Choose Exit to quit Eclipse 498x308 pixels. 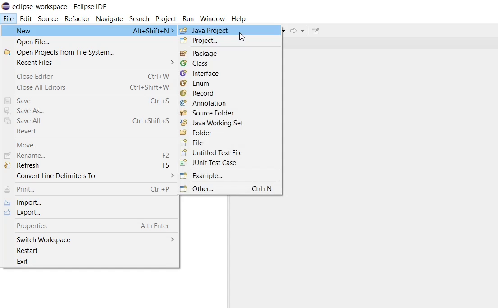(x=90, y=261)
